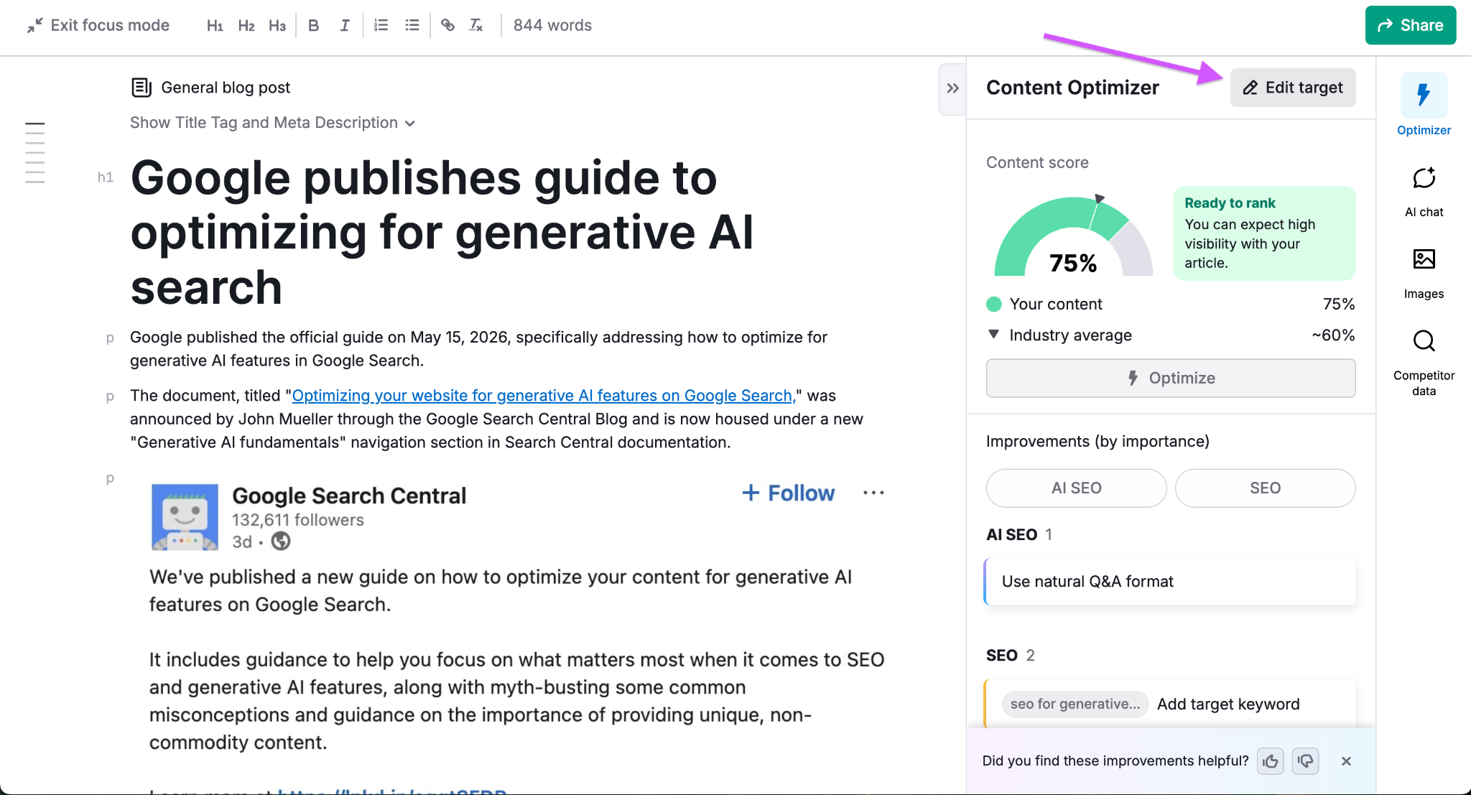The image size is (1471, 795).
Task: Insert a bulleted list
Action: coord(412,26)
